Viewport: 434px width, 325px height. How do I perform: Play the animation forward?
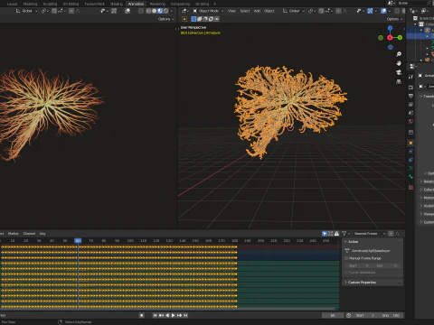[x=174, y=315]
